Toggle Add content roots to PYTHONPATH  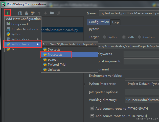click(x=92, y=108)
